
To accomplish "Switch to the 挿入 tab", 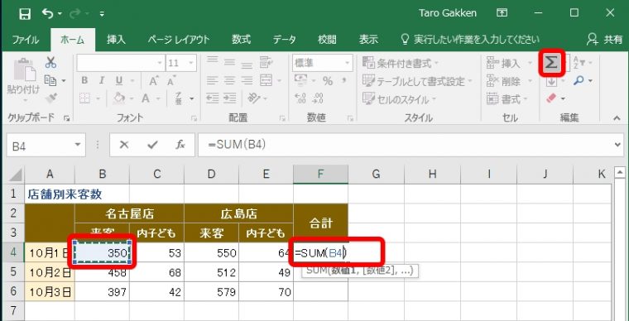I will 117,40.
